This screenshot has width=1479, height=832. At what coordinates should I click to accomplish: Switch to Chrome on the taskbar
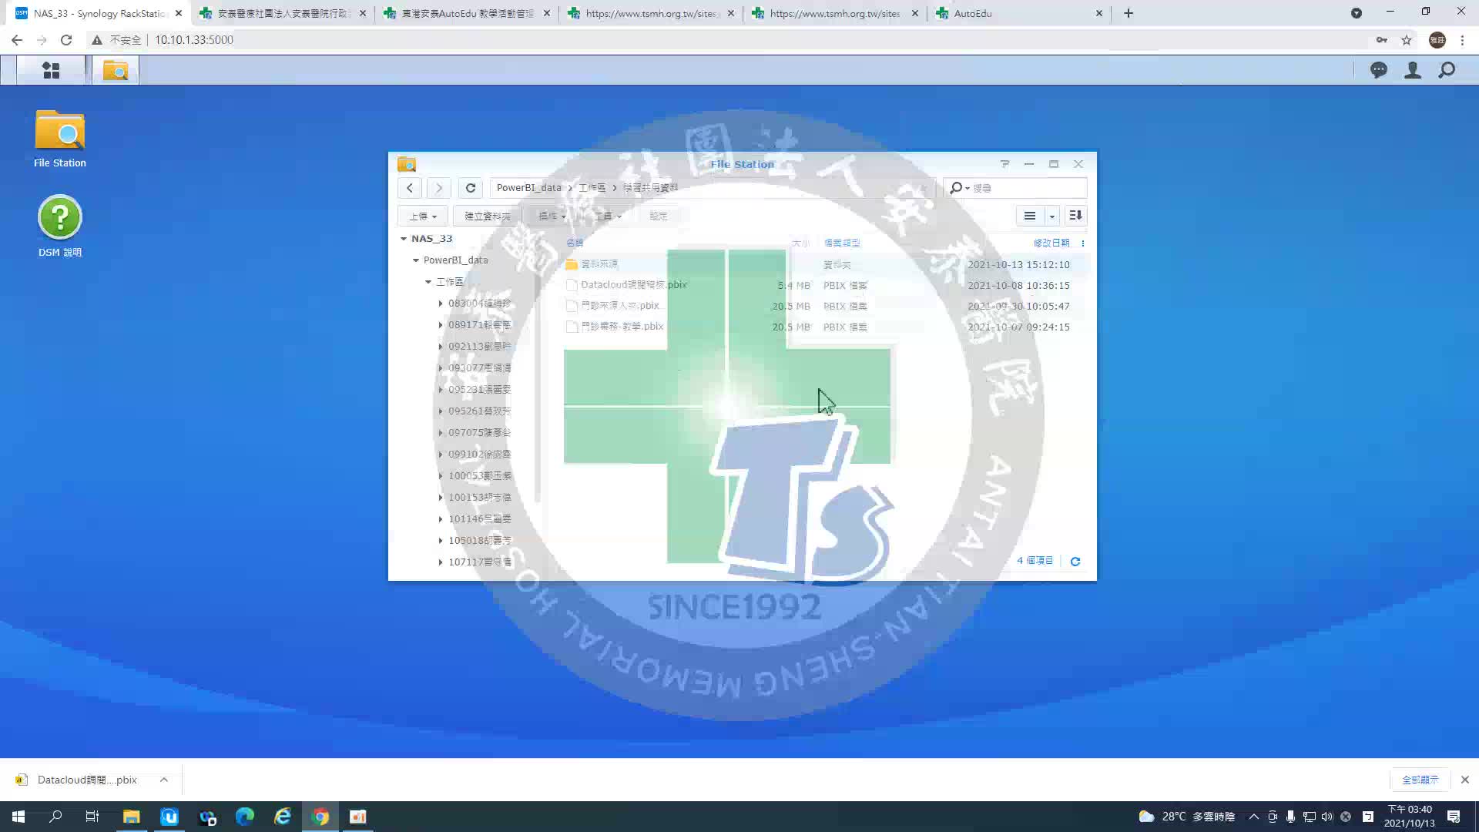tap(320, 817)
